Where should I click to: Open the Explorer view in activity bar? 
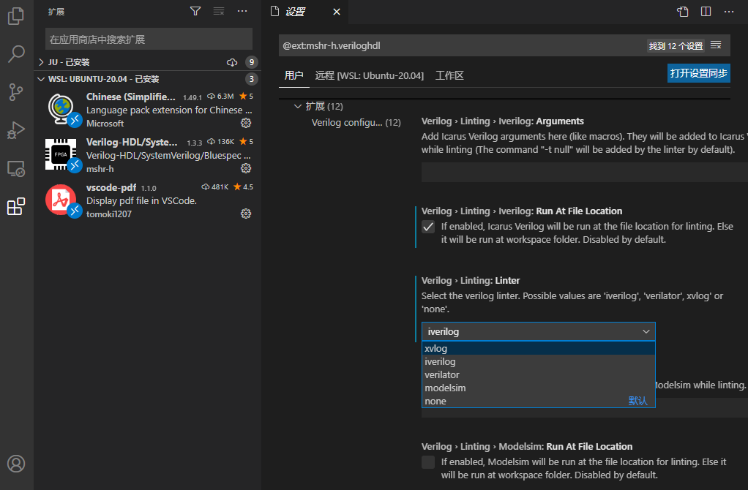coord(16,16)
